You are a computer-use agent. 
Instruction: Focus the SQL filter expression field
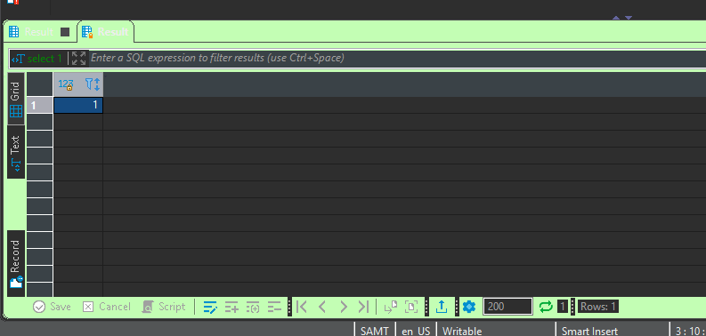coord(397,58)
